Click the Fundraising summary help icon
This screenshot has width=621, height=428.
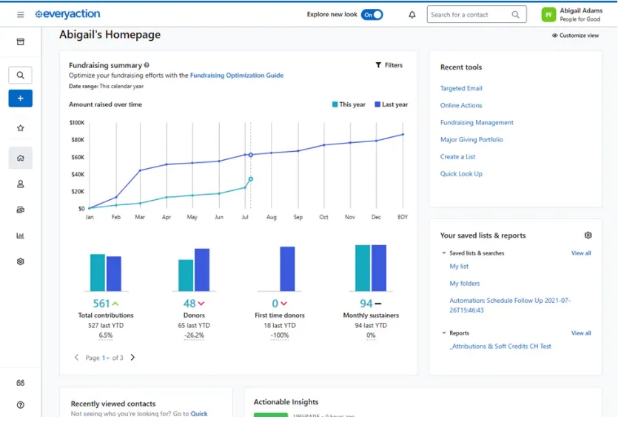(x=147, y=65)
